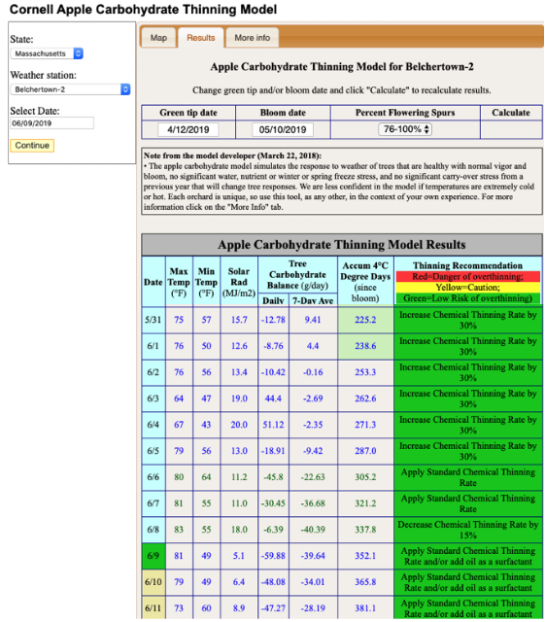
Task: Click the Solar Rad column header
Action: coord(239,281)
